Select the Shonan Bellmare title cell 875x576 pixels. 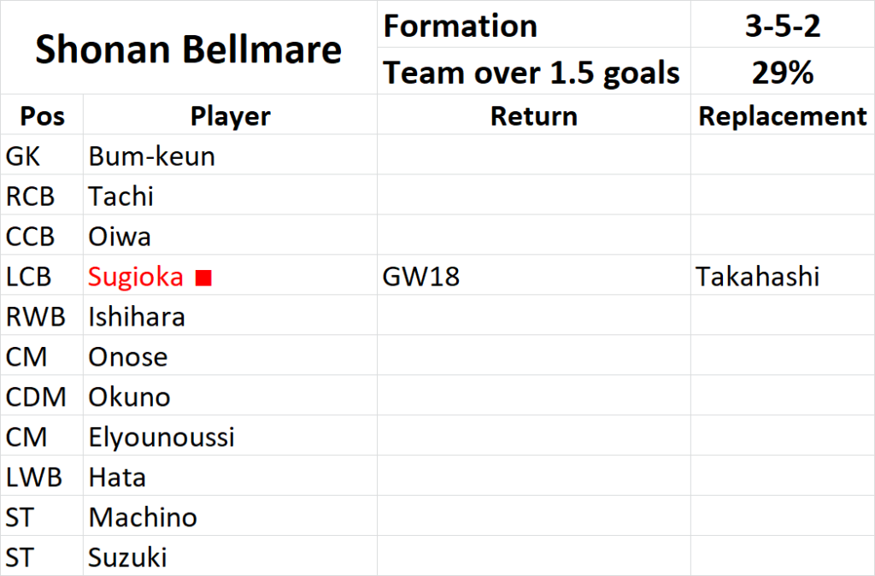click(x=189, y=48)
